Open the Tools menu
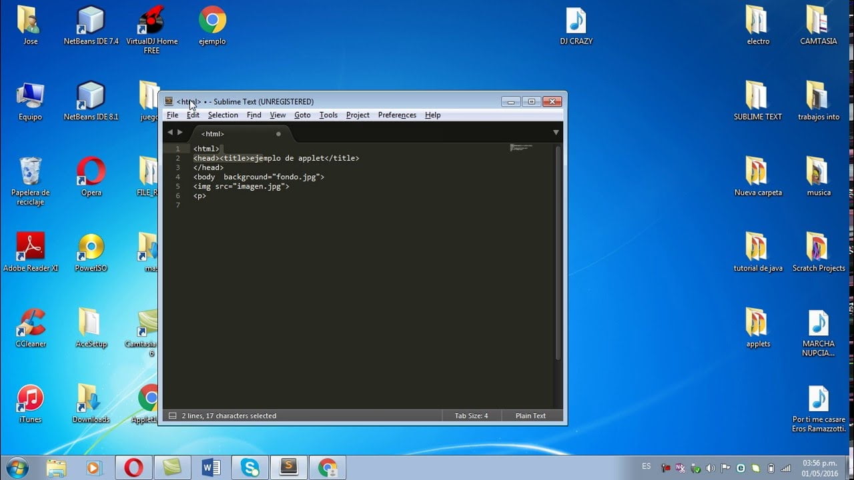Viewport: 854px width, 480px height. [x=328, y=115]
